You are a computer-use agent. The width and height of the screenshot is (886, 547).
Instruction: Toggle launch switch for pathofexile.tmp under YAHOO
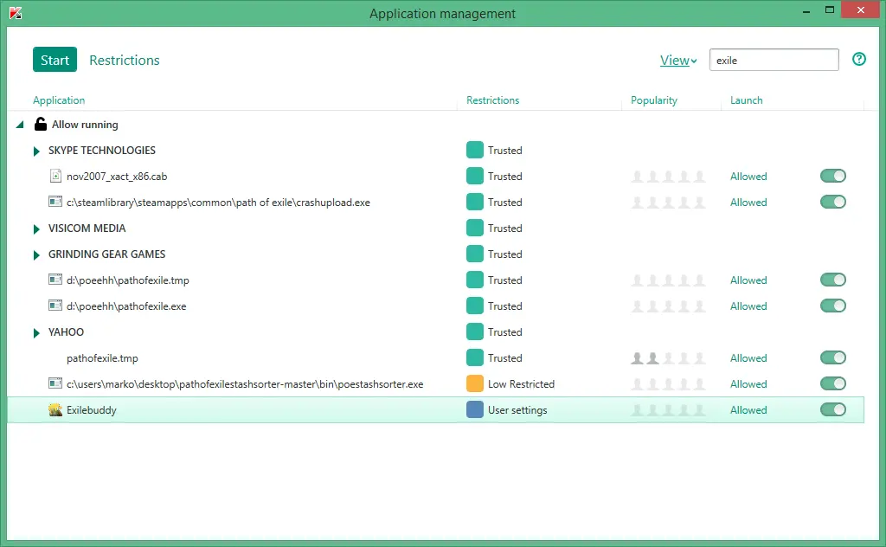tap(833, 357)
